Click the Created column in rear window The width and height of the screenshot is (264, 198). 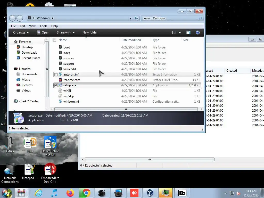pyautogui.click(x=237, y=71)
